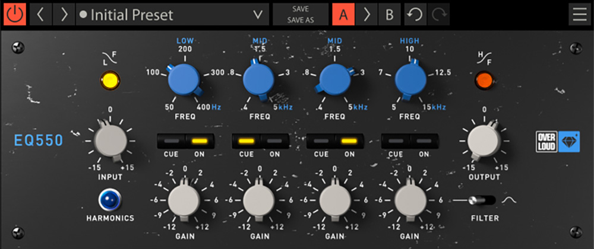The width and height of the screenshot is (594, 249).
Task: Toggle the blue HARMONICS button
Action: pyautogui.click(x=109, y=200)
